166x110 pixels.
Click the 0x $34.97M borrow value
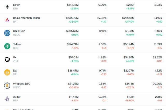coord(129,57)
